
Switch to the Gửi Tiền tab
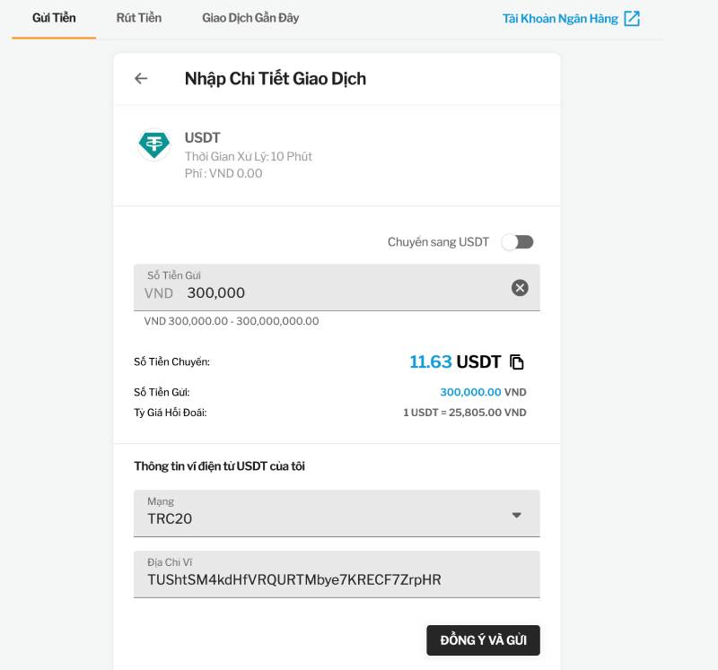[54, 18]
